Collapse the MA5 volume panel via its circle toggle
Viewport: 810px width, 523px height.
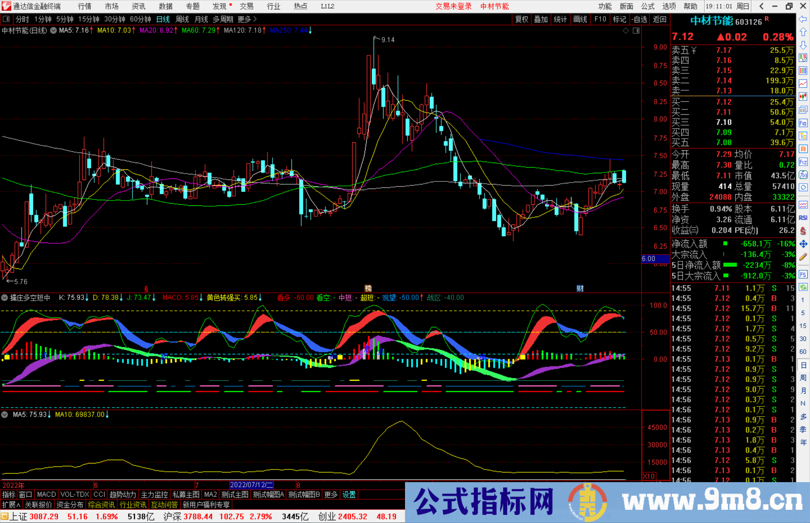coord(4,415)
